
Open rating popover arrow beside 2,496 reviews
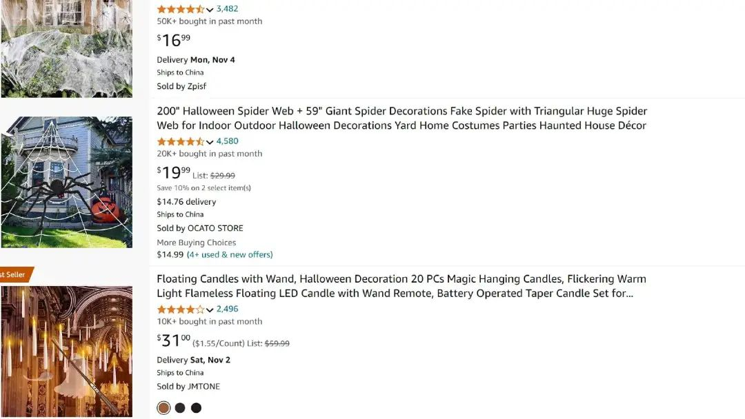[210, 310]
